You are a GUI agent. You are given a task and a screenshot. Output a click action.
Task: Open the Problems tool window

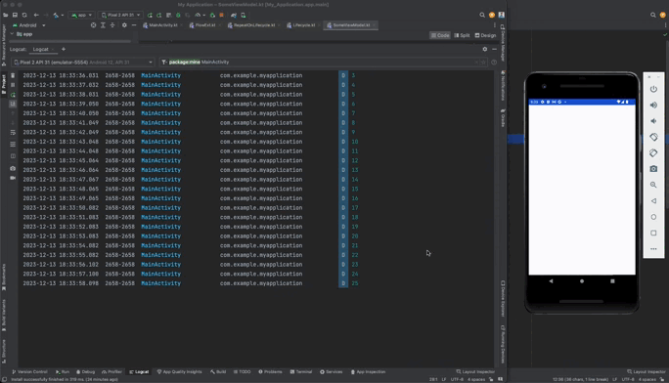pyautogui.click(x=270, y=372)
